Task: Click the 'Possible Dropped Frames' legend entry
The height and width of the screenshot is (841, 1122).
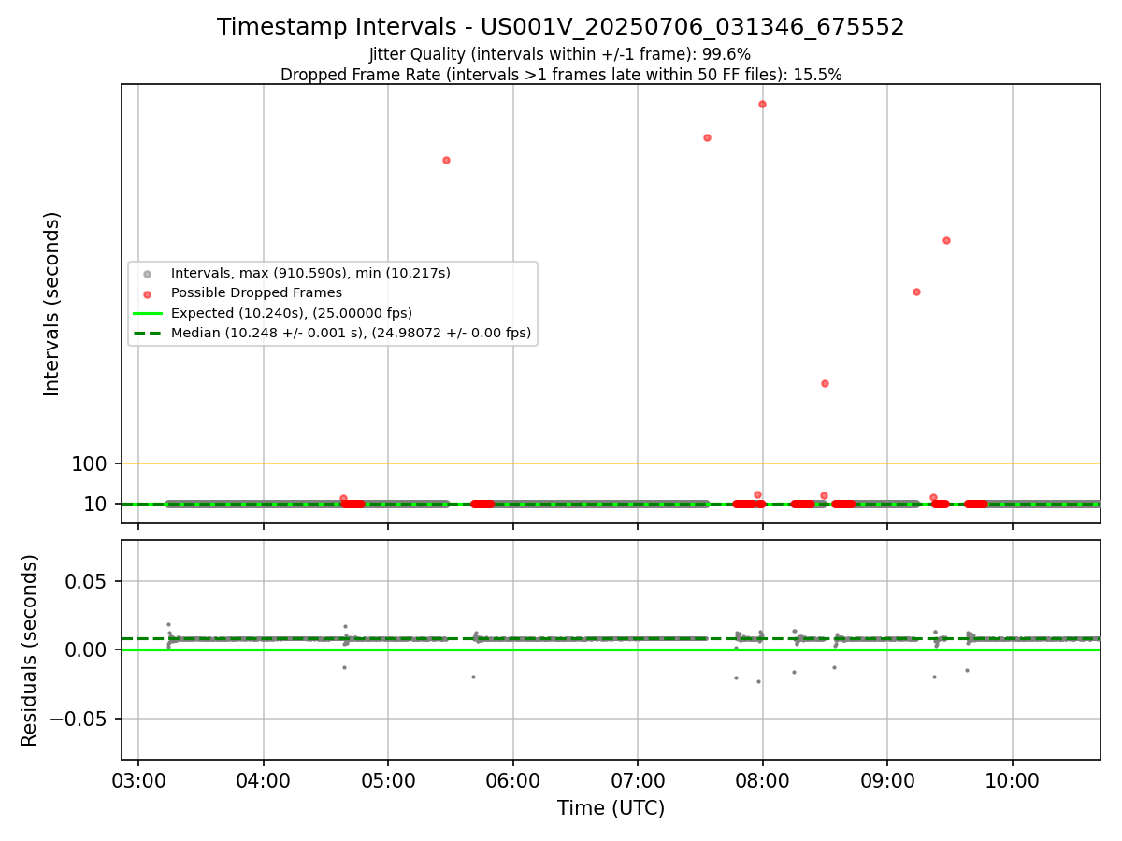Action: (256, 292)
